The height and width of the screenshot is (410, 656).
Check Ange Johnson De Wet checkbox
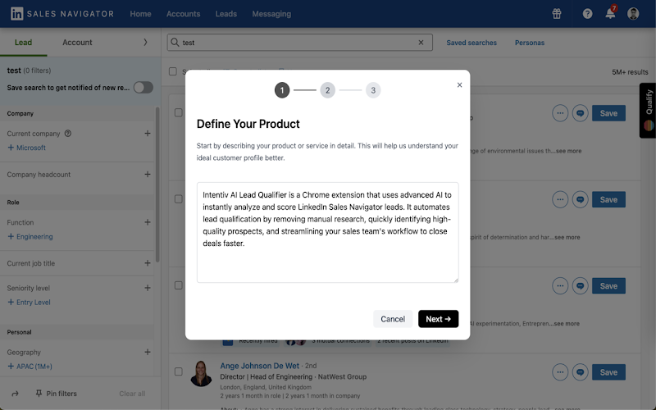click(179, 371)
